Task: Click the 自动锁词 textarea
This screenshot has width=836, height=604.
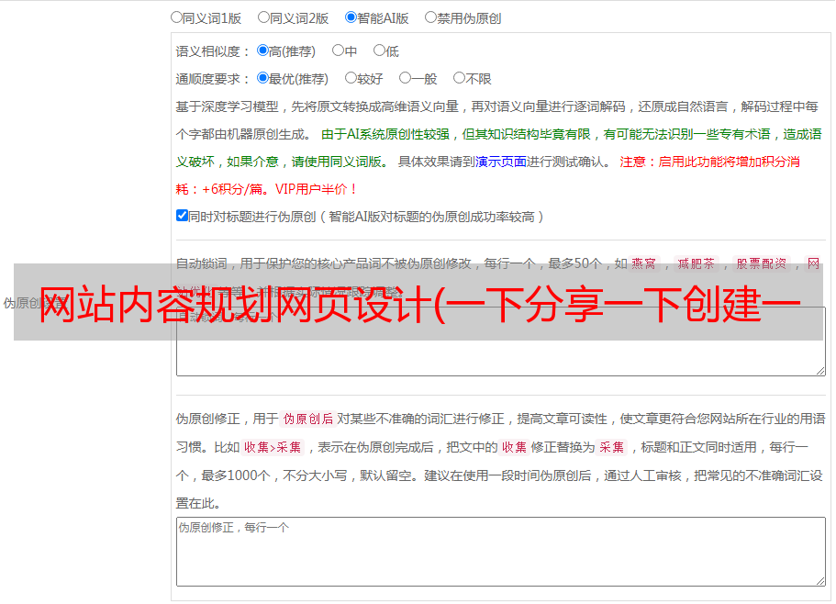Action: tap(501, 341)
